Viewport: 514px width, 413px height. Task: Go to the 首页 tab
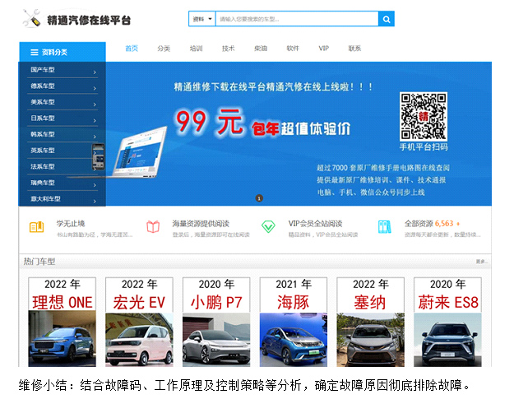132,49
